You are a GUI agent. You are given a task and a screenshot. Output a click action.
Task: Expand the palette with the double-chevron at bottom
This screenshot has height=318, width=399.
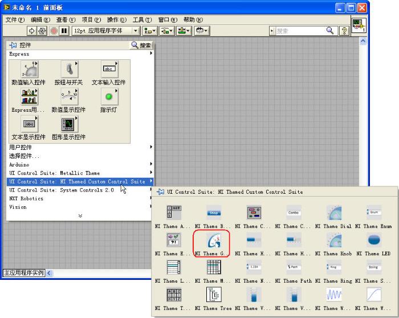click(x=80, y=215)
